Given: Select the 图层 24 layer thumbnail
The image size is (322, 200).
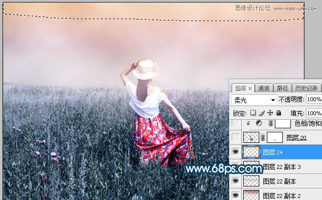Looking at the screenshot, I should [251, 152].
